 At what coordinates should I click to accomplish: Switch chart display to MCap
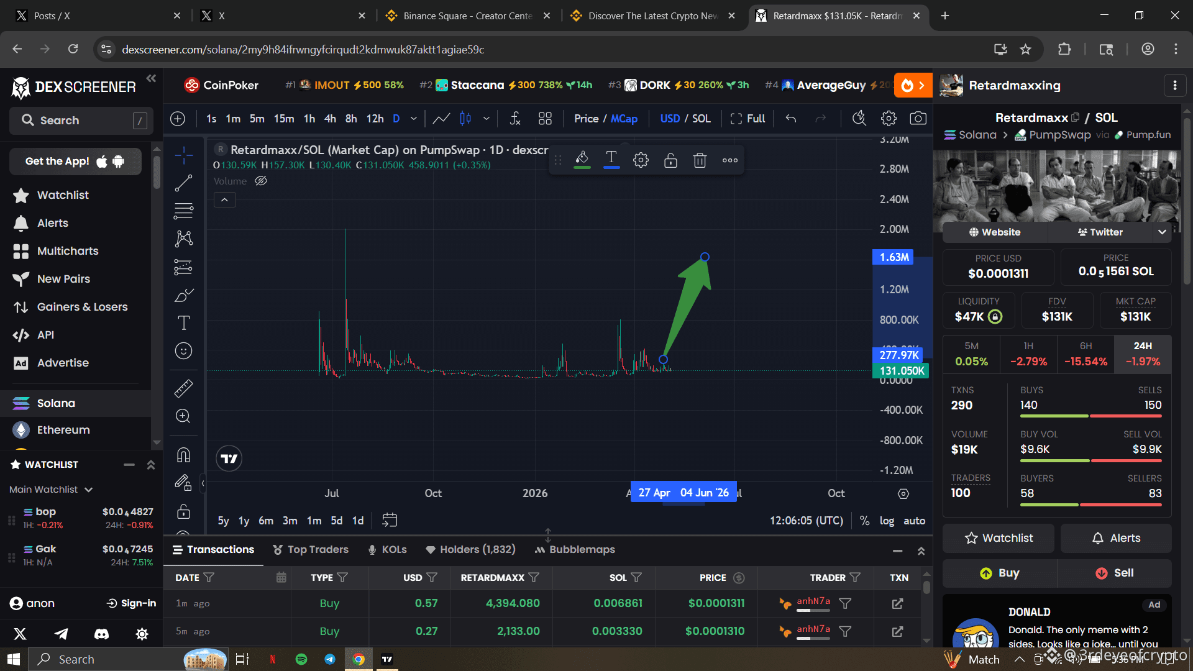point(624,119)
